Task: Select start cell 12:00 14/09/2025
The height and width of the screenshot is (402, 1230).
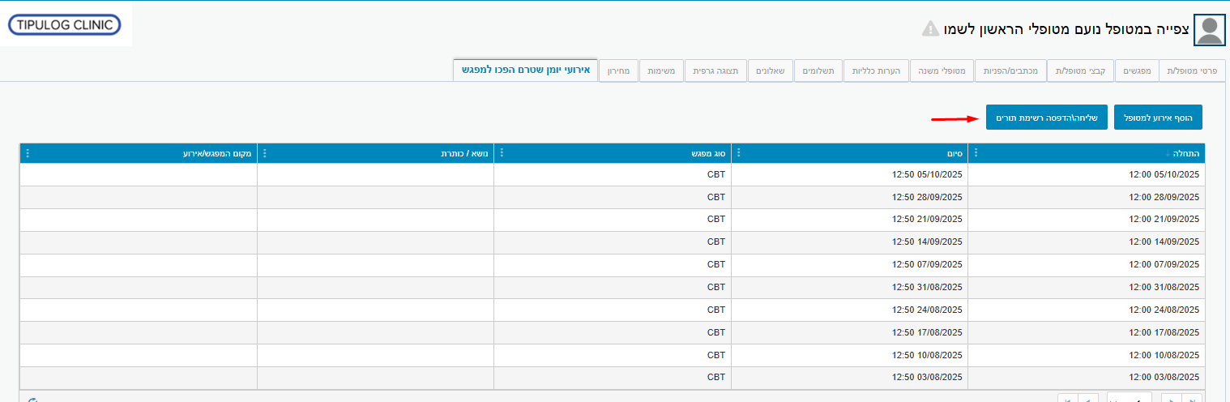Action: (1086, 242)
